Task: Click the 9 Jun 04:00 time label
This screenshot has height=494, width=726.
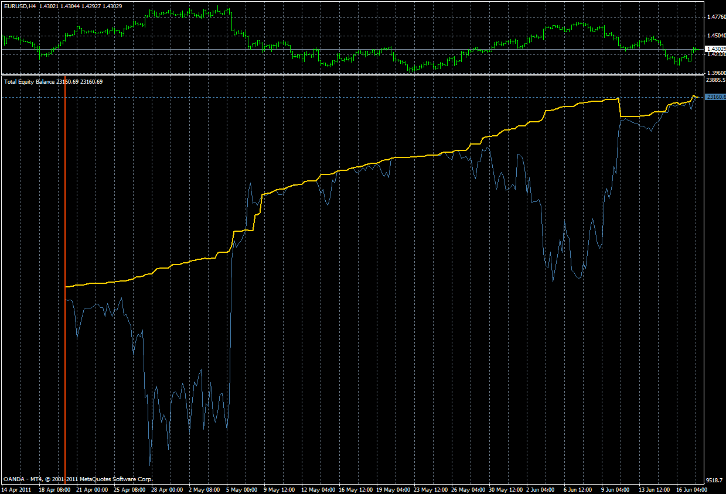Action: coord(616,489)
